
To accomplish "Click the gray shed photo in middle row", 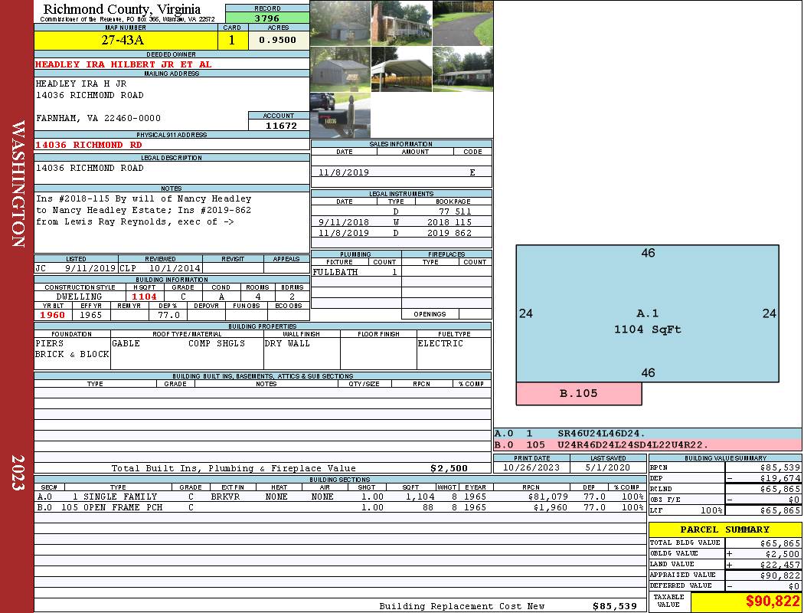I will (x=340, y=70).
